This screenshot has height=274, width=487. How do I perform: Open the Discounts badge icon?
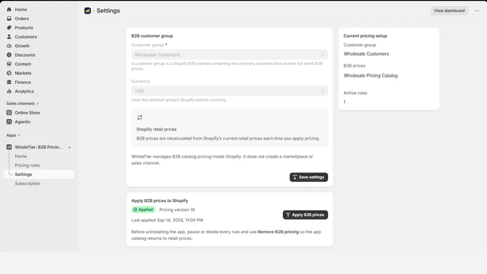point(9,55)
